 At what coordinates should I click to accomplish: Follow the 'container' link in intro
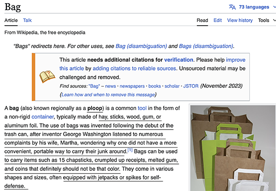[x=43, y=117]
